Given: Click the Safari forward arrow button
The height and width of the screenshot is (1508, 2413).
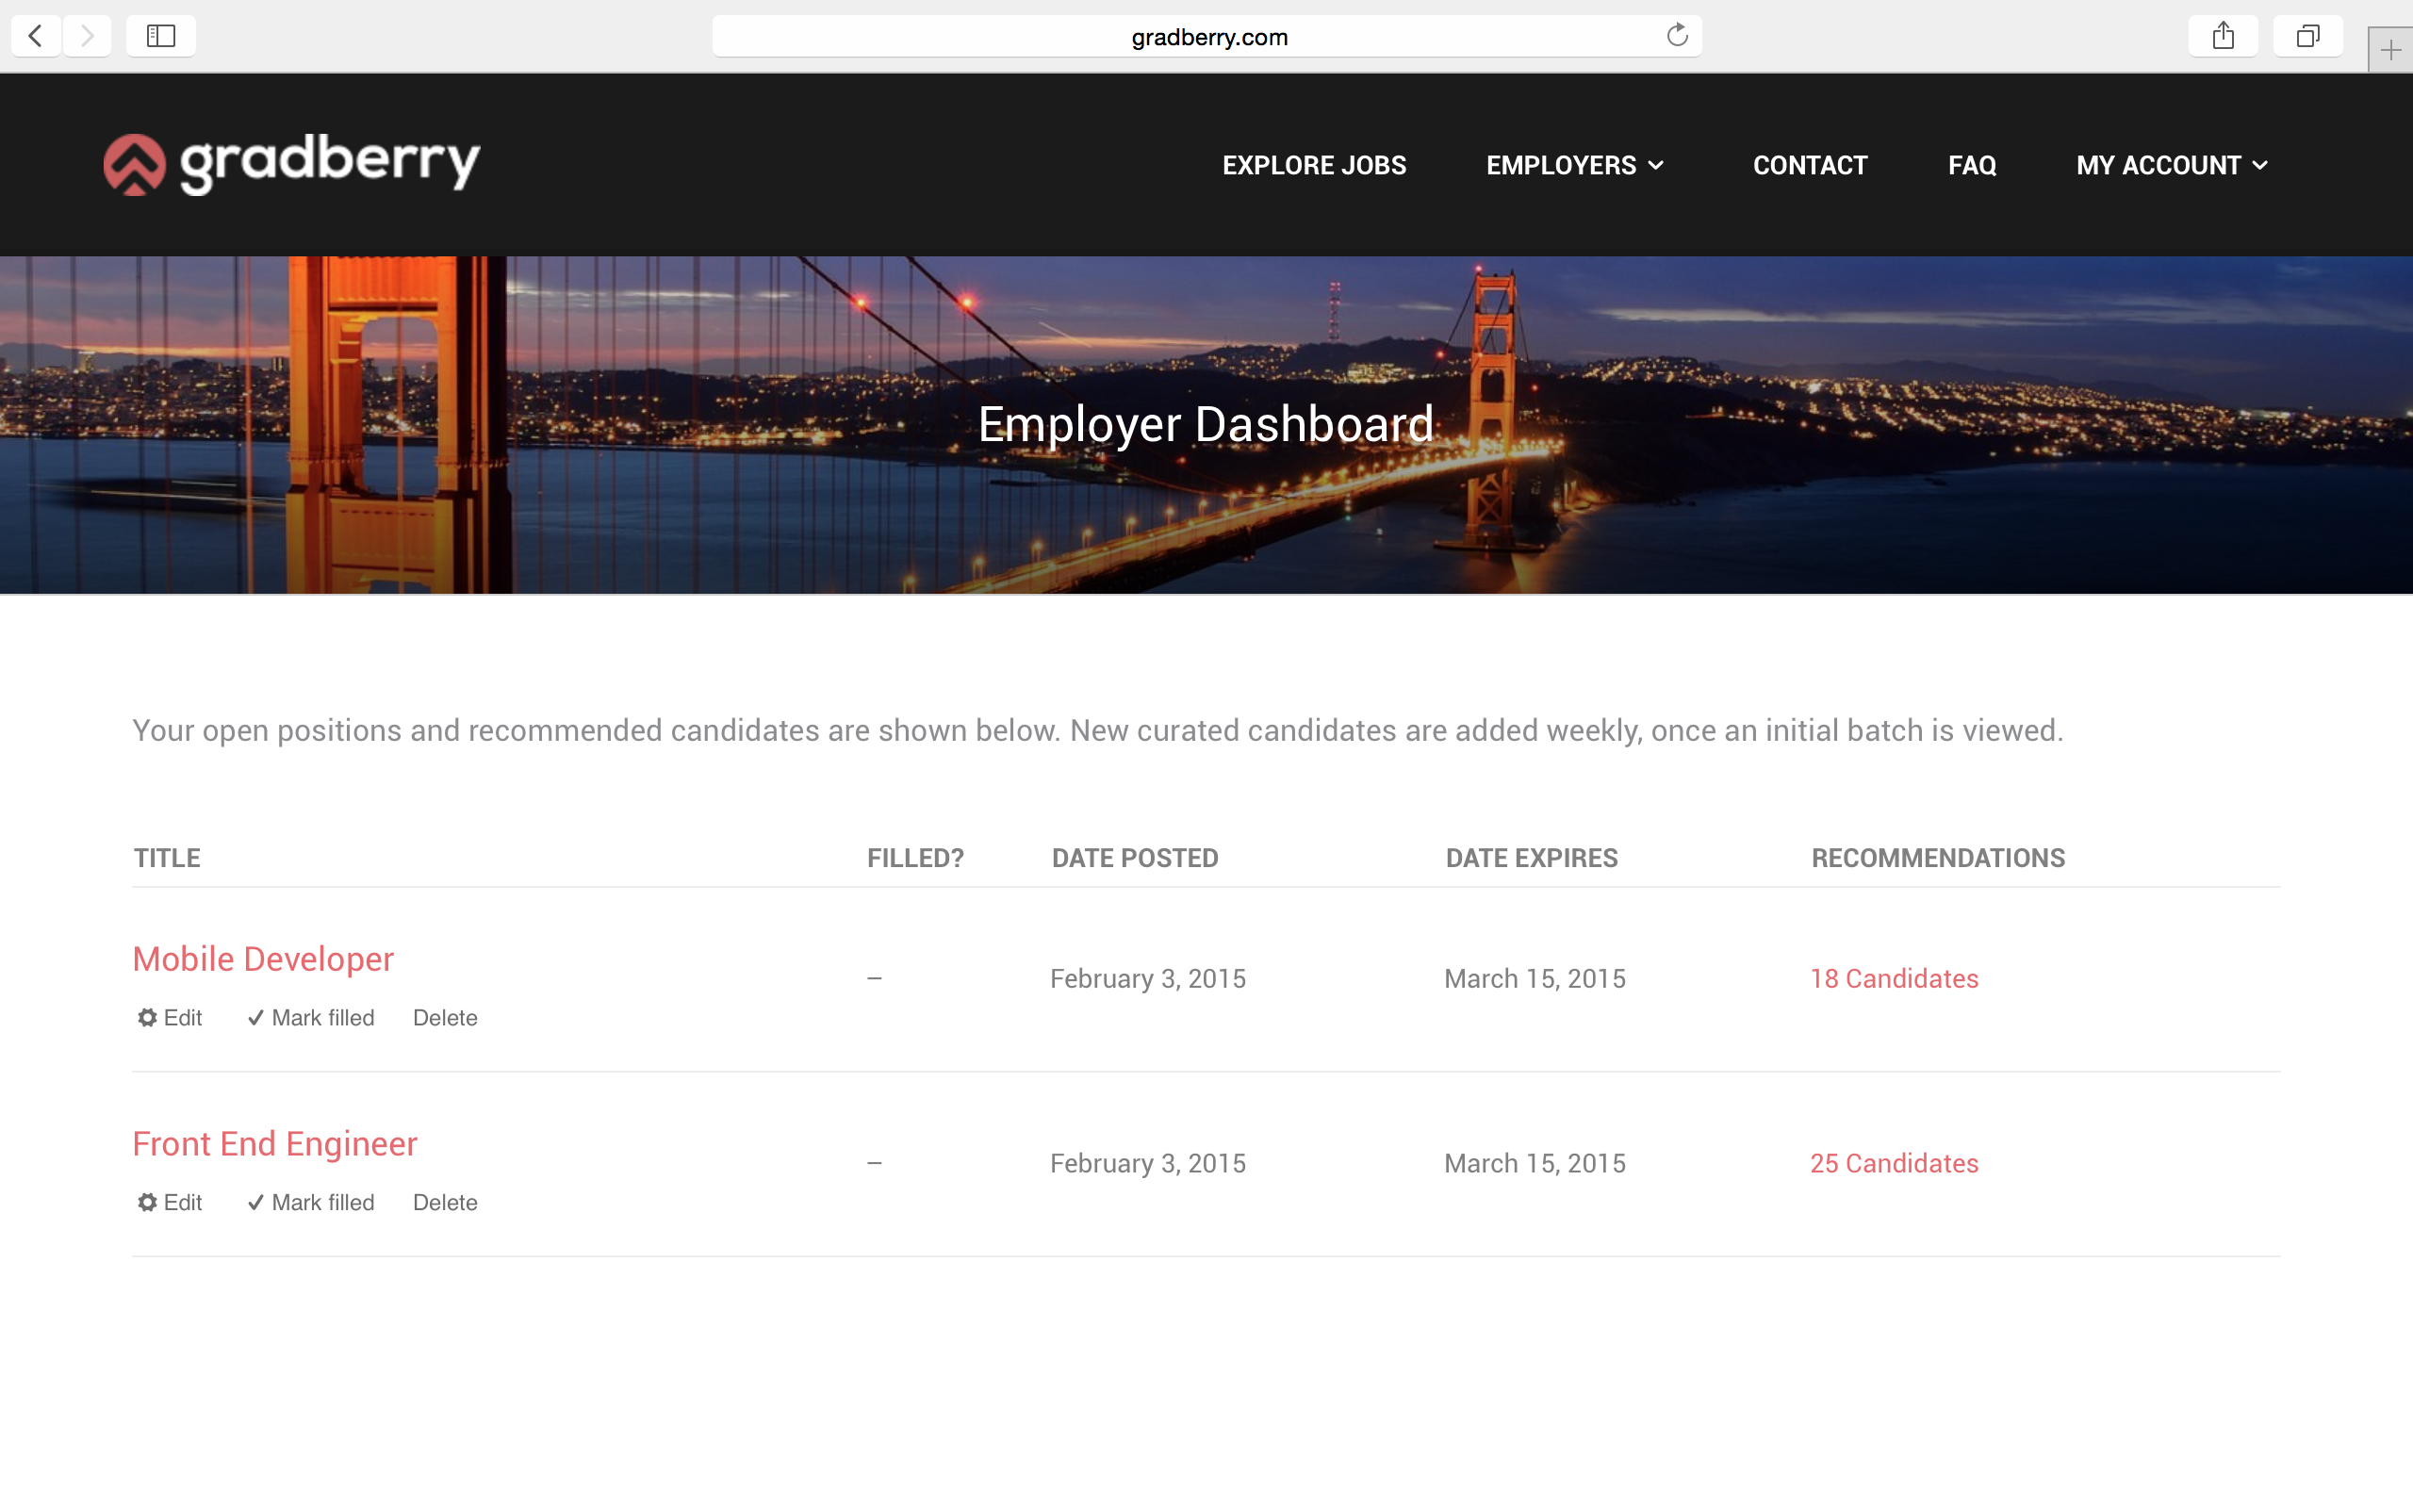Looking at the screenshot, I should pyautogui.click(x=88, y=37).
